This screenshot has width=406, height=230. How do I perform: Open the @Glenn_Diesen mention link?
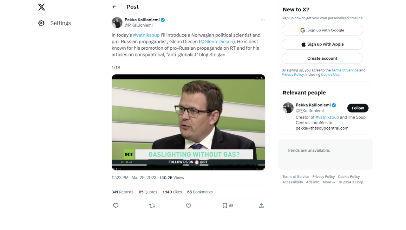(x=217, y=42)
